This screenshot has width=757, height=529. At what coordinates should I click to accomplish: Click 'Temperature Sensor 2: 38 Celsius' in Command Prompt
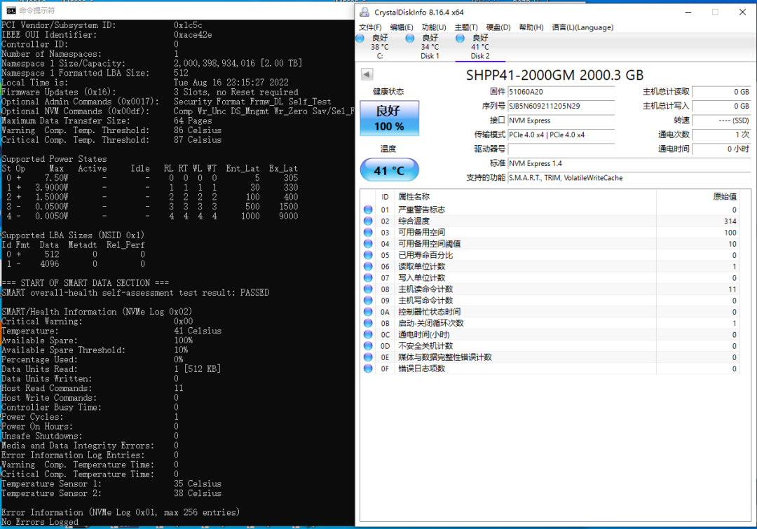[111, 493]
